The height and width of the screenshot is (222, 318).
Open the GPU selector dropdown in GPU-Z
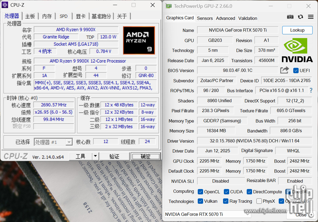point(207,214)
